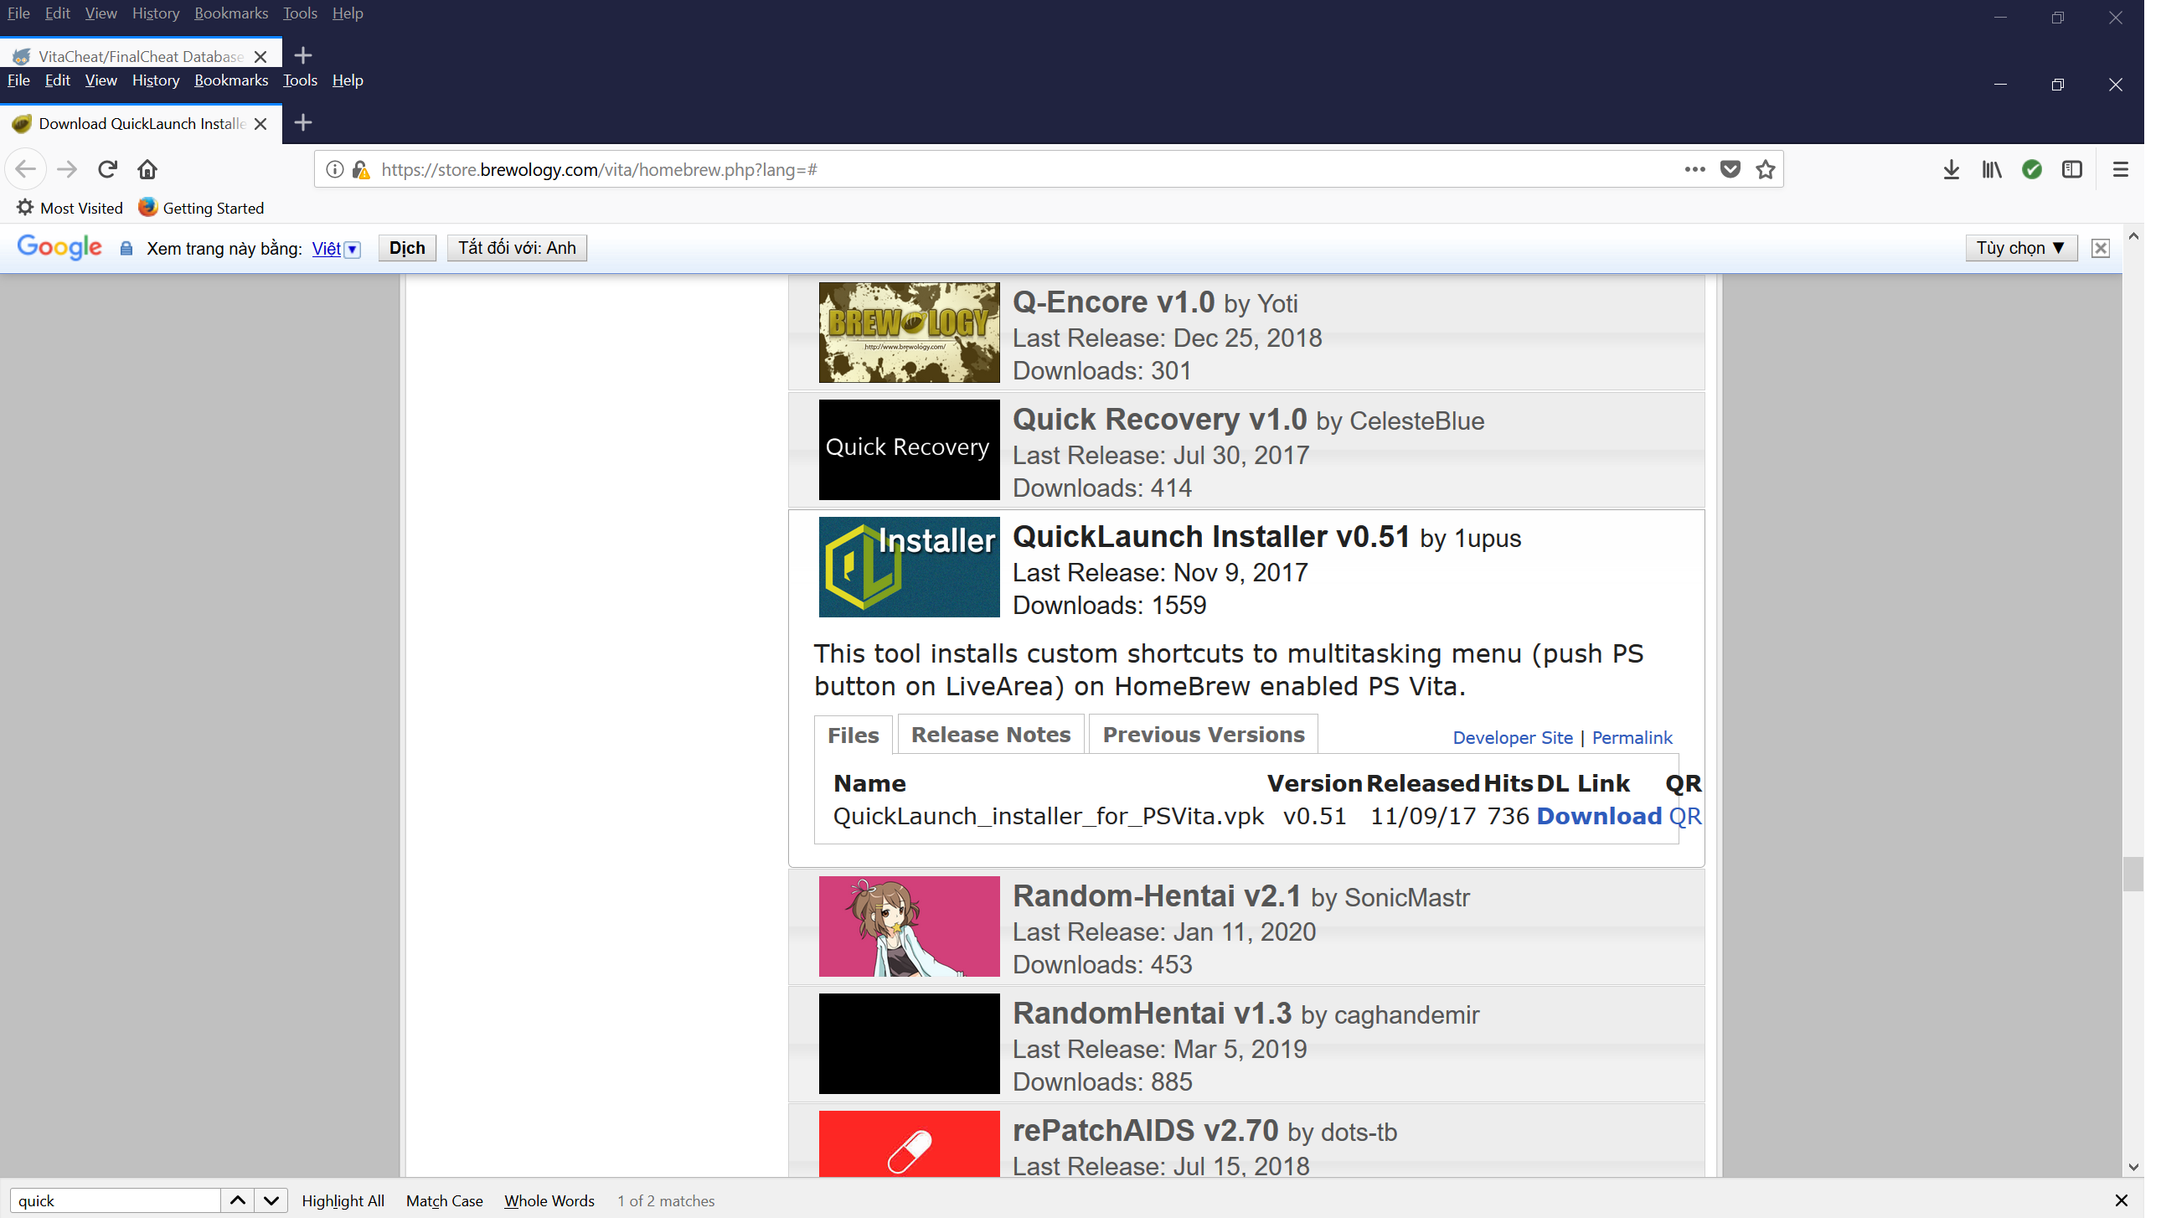Open the Firefox hamburger menu

pyautogui.click(x=2121, y=169)
